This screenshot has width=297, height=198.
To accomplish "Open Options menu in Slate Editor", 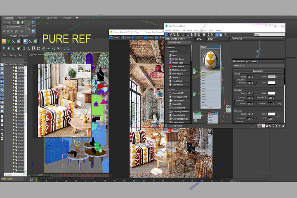I will (x=203, y=31).
